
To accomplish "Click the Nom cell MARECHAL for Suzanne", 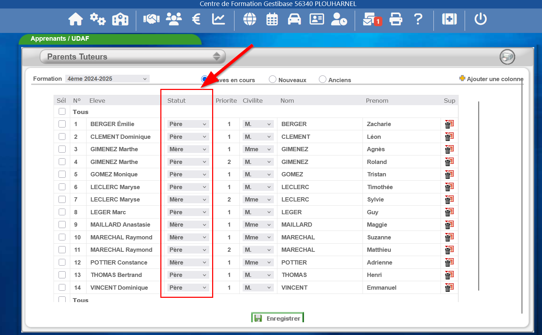I will point(298,237).
